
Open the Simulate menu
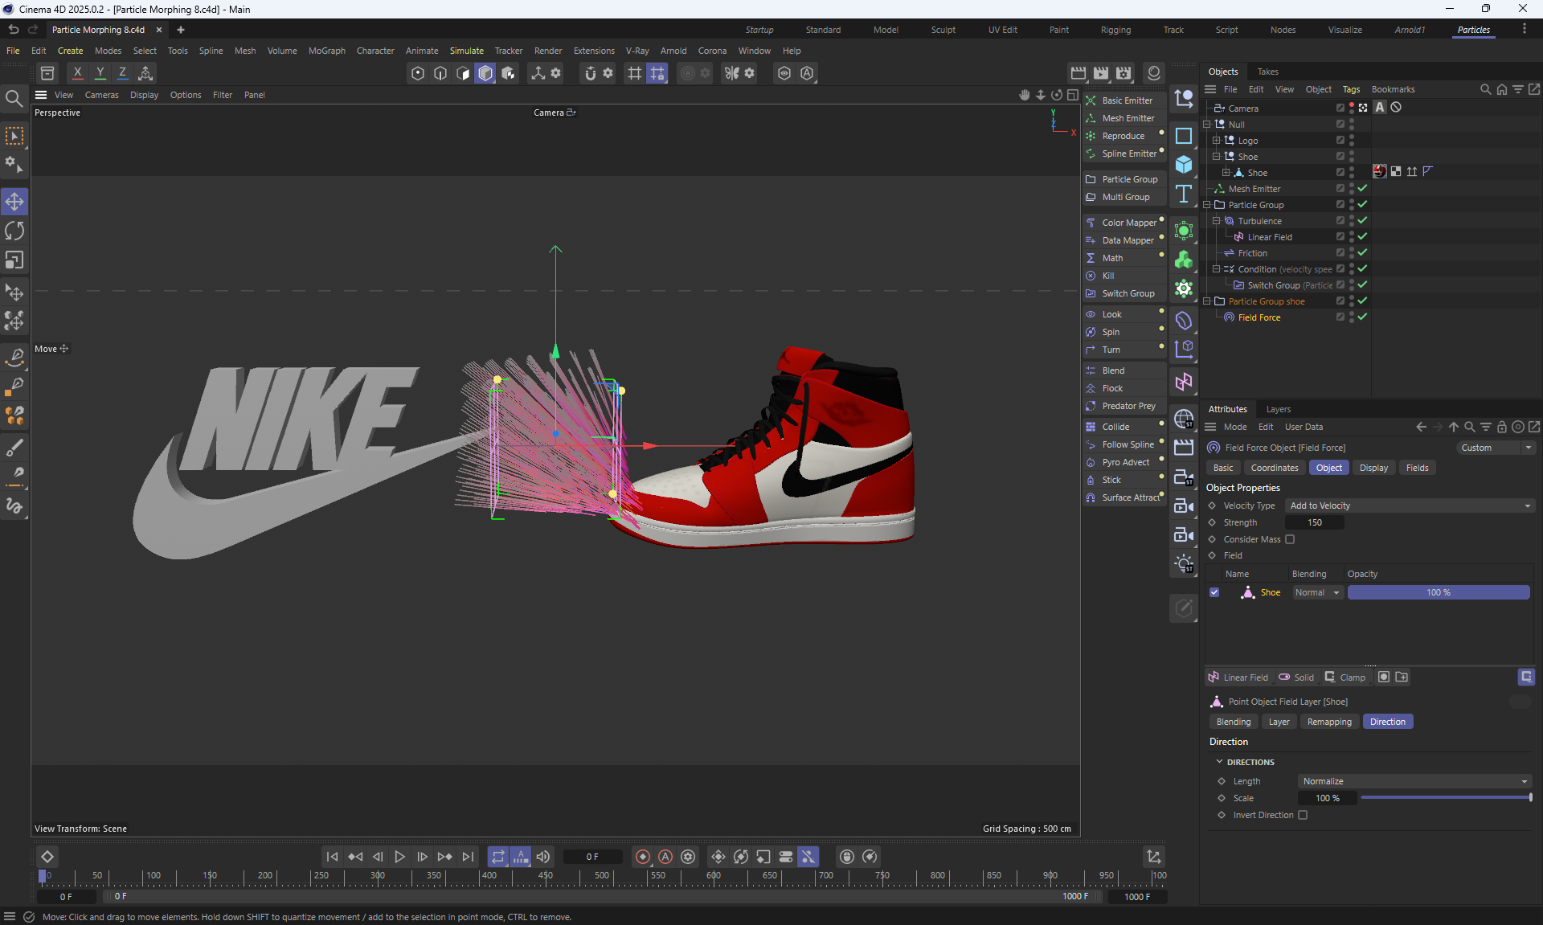coord(466,51)
